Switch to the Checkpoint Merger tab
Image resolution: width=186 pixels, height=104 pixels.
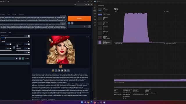point(2,14)
